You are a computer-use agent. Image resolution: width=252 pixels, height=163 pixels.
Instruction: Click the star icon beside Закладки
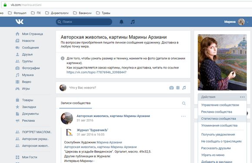coord(17,107)
